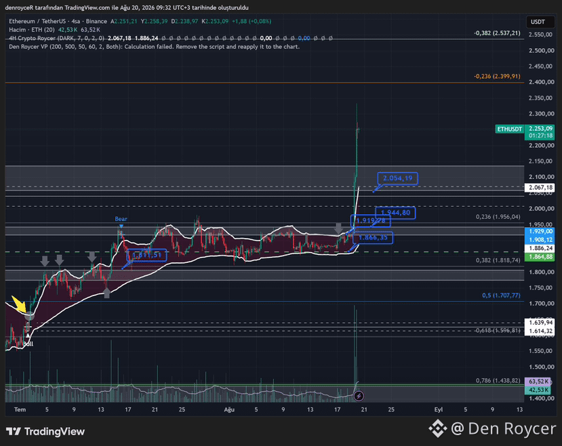This screenshot has width=562, height=446.
Task: Click the denroyceR creation caption at top
Action: point(127,7)
